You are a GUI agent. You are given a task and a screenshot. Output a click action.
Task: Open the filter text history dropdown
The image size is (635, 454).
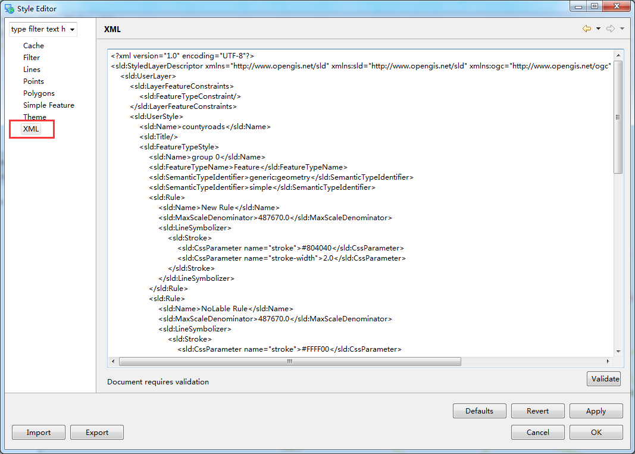click(x=72, y=30)
